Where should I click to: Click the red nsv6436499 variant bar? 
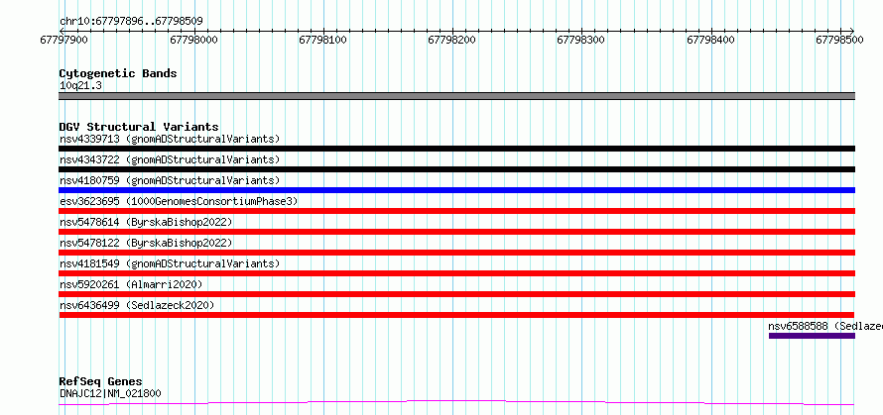click(456, 315)
